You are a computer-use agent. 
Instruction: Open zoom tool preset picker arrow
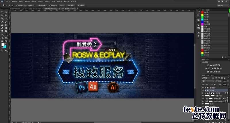[x=6, y=5]
